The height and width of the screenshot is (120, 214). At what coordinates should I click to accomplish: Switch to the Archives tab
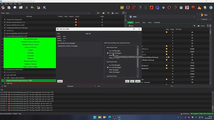pos(137,22)
